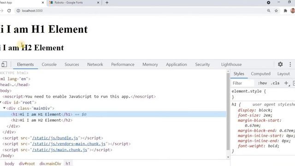Close the Roboto - Google Fonts tab

pyautogui.click(x=98, y=3)
